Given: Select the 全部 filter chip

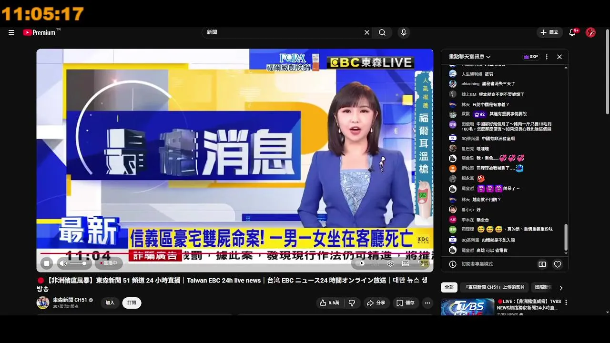Looking at the screenshot, I should [449, 287].
